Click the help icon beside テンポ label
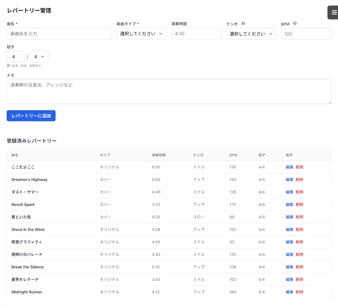Screen dimensions: 338x305 click(243, 24)
